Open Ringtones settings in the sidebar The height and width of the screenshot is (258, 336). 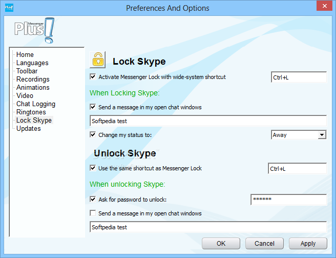click(x=31, y=112)
